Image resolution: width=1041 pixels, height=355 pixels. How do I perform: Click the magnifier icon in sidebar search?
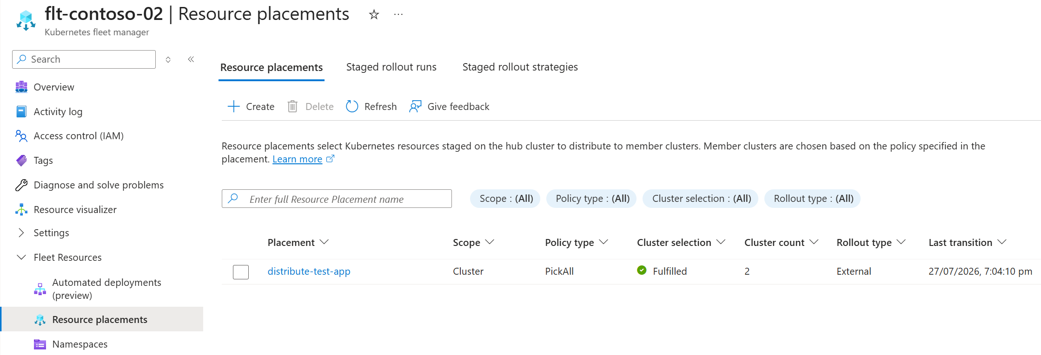coord(21,59)
